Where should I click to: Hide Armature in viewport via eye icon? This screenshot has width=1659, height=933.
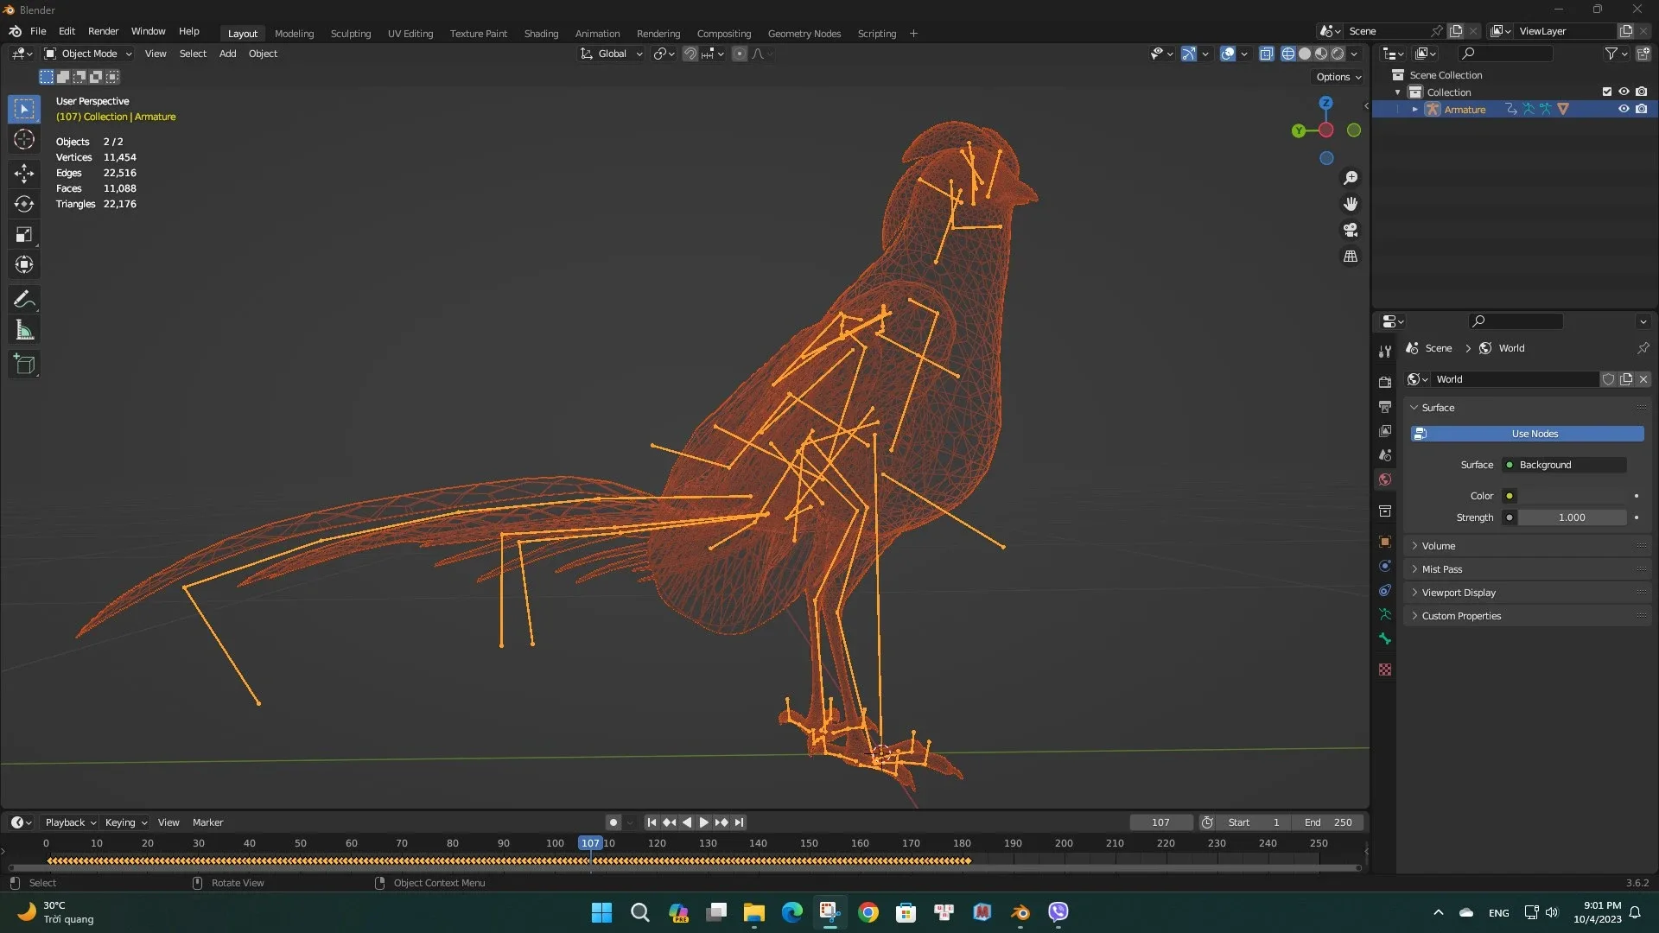(1624, 109)
